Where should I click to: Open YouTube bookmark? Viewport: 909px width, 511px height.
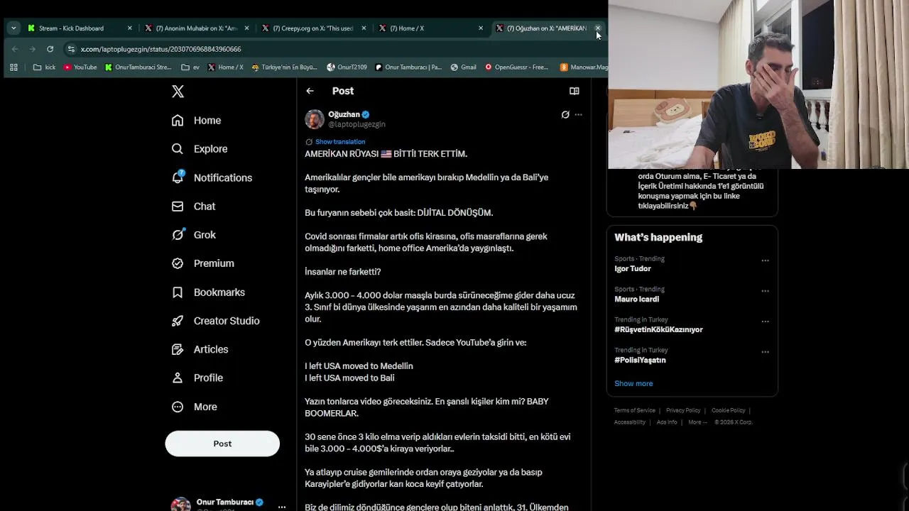point(80,67)
